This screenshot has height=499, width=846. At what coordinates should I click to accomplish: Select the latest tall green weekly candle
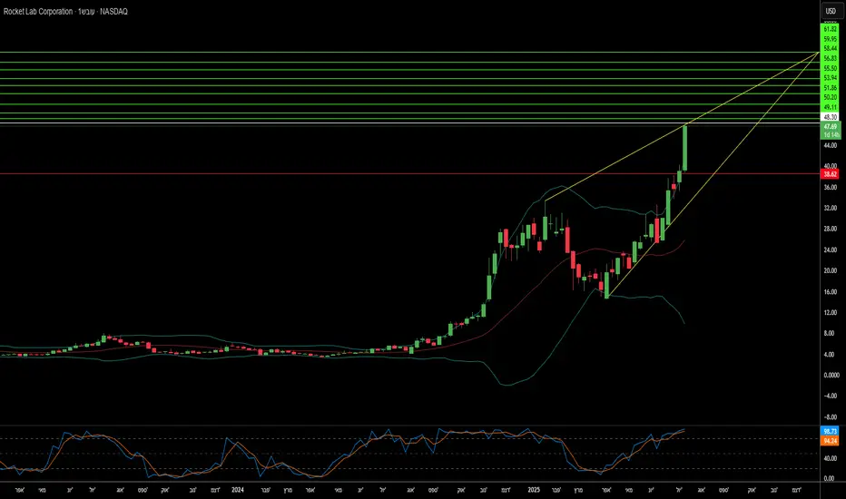(x=684, y=148)
